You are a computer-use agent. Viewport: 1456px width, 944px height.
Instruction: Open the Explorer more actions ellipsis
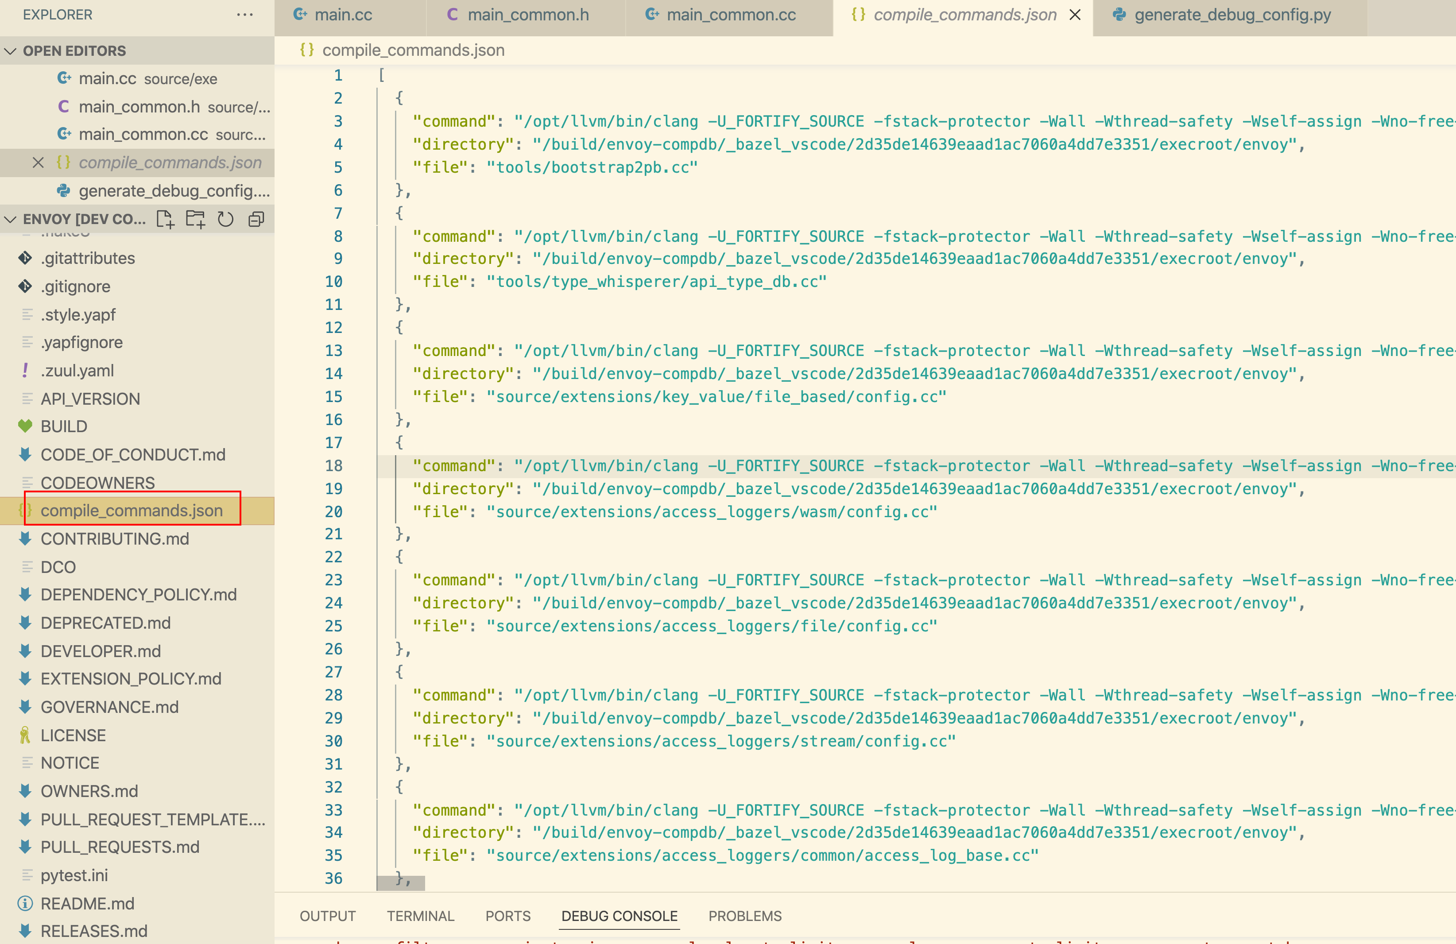[245, 15]
